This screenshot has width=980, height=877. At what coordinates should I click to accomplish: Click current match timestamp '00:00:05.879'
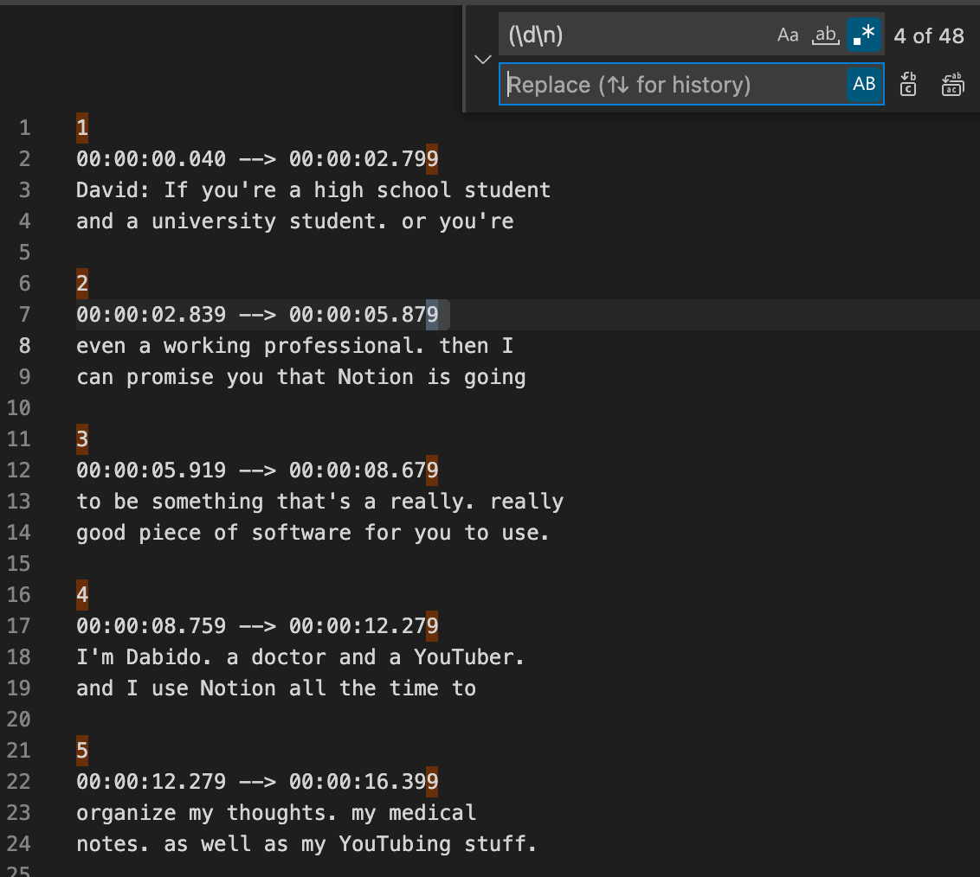[363, 315]
